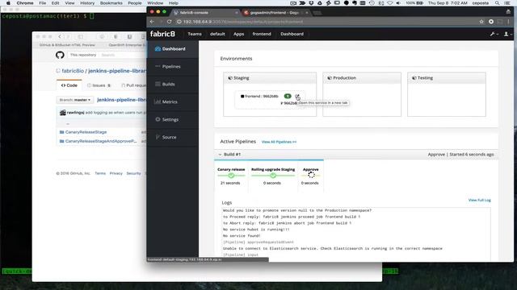Click the rawlingsj commit author on GitHub
The height and width of the screenshot is (290, 517).
tap(75, 113)
